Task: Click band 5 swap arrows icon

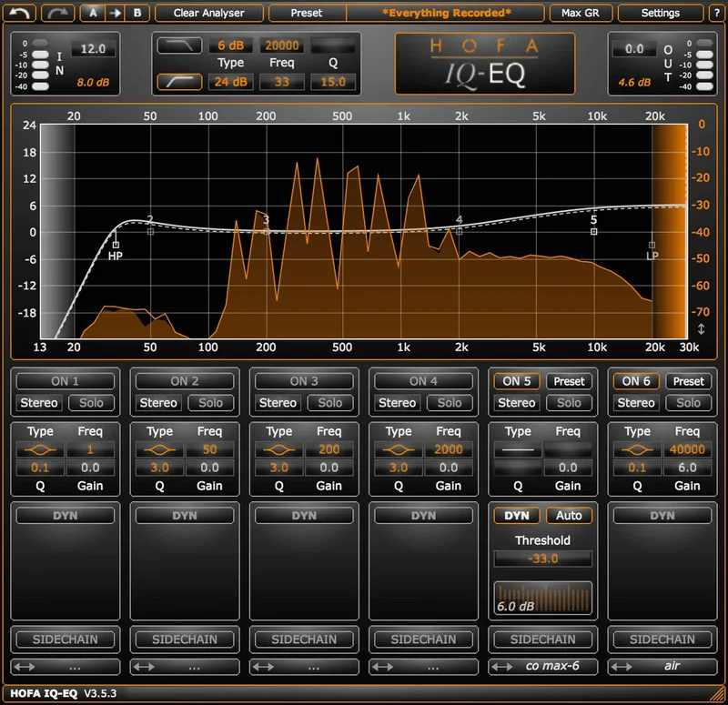Action: [x=502, y=667]
